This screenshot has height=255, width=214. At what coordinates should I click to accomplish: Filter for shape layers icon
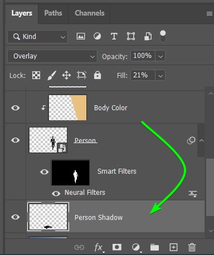[131, 36]
